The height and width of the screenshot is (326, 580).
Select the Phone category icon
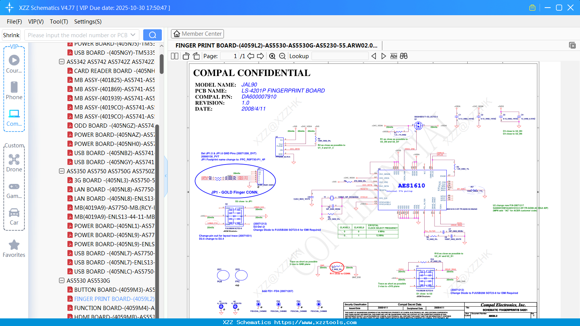coord(14,90)
